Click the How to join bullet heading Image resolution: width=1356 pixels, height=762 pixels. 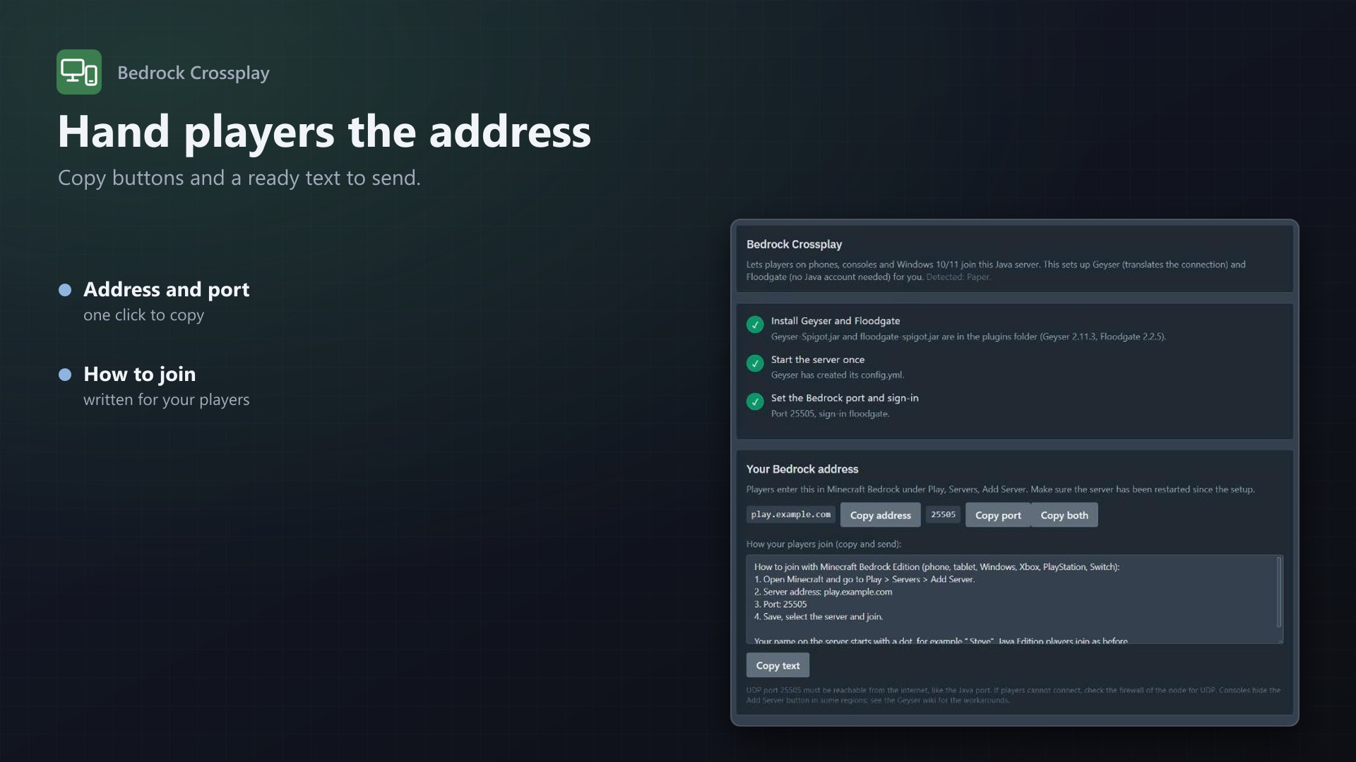click(139, 374)
